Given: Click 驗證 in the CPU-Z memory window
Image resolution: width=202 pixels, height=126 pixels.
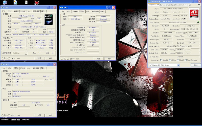Looking at the screenshot, I should coord(98,59).
